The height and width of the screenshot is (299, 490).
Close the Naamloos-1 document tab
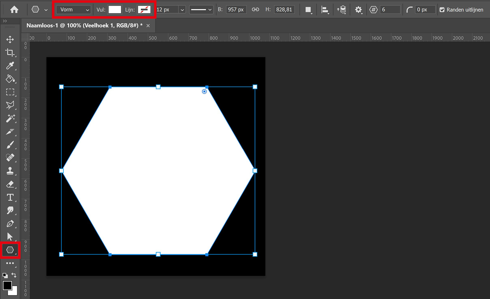(x=148, y=25)
